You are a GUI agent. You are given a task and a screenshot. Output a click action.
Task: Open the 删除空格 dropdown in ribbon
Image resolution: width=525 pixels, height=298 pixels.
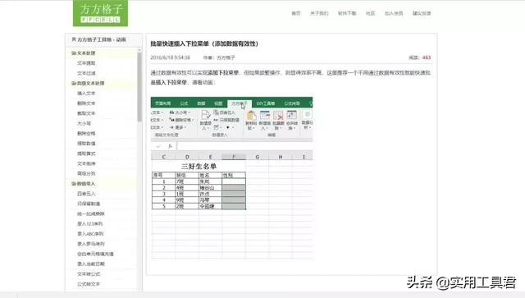[182, 120]
